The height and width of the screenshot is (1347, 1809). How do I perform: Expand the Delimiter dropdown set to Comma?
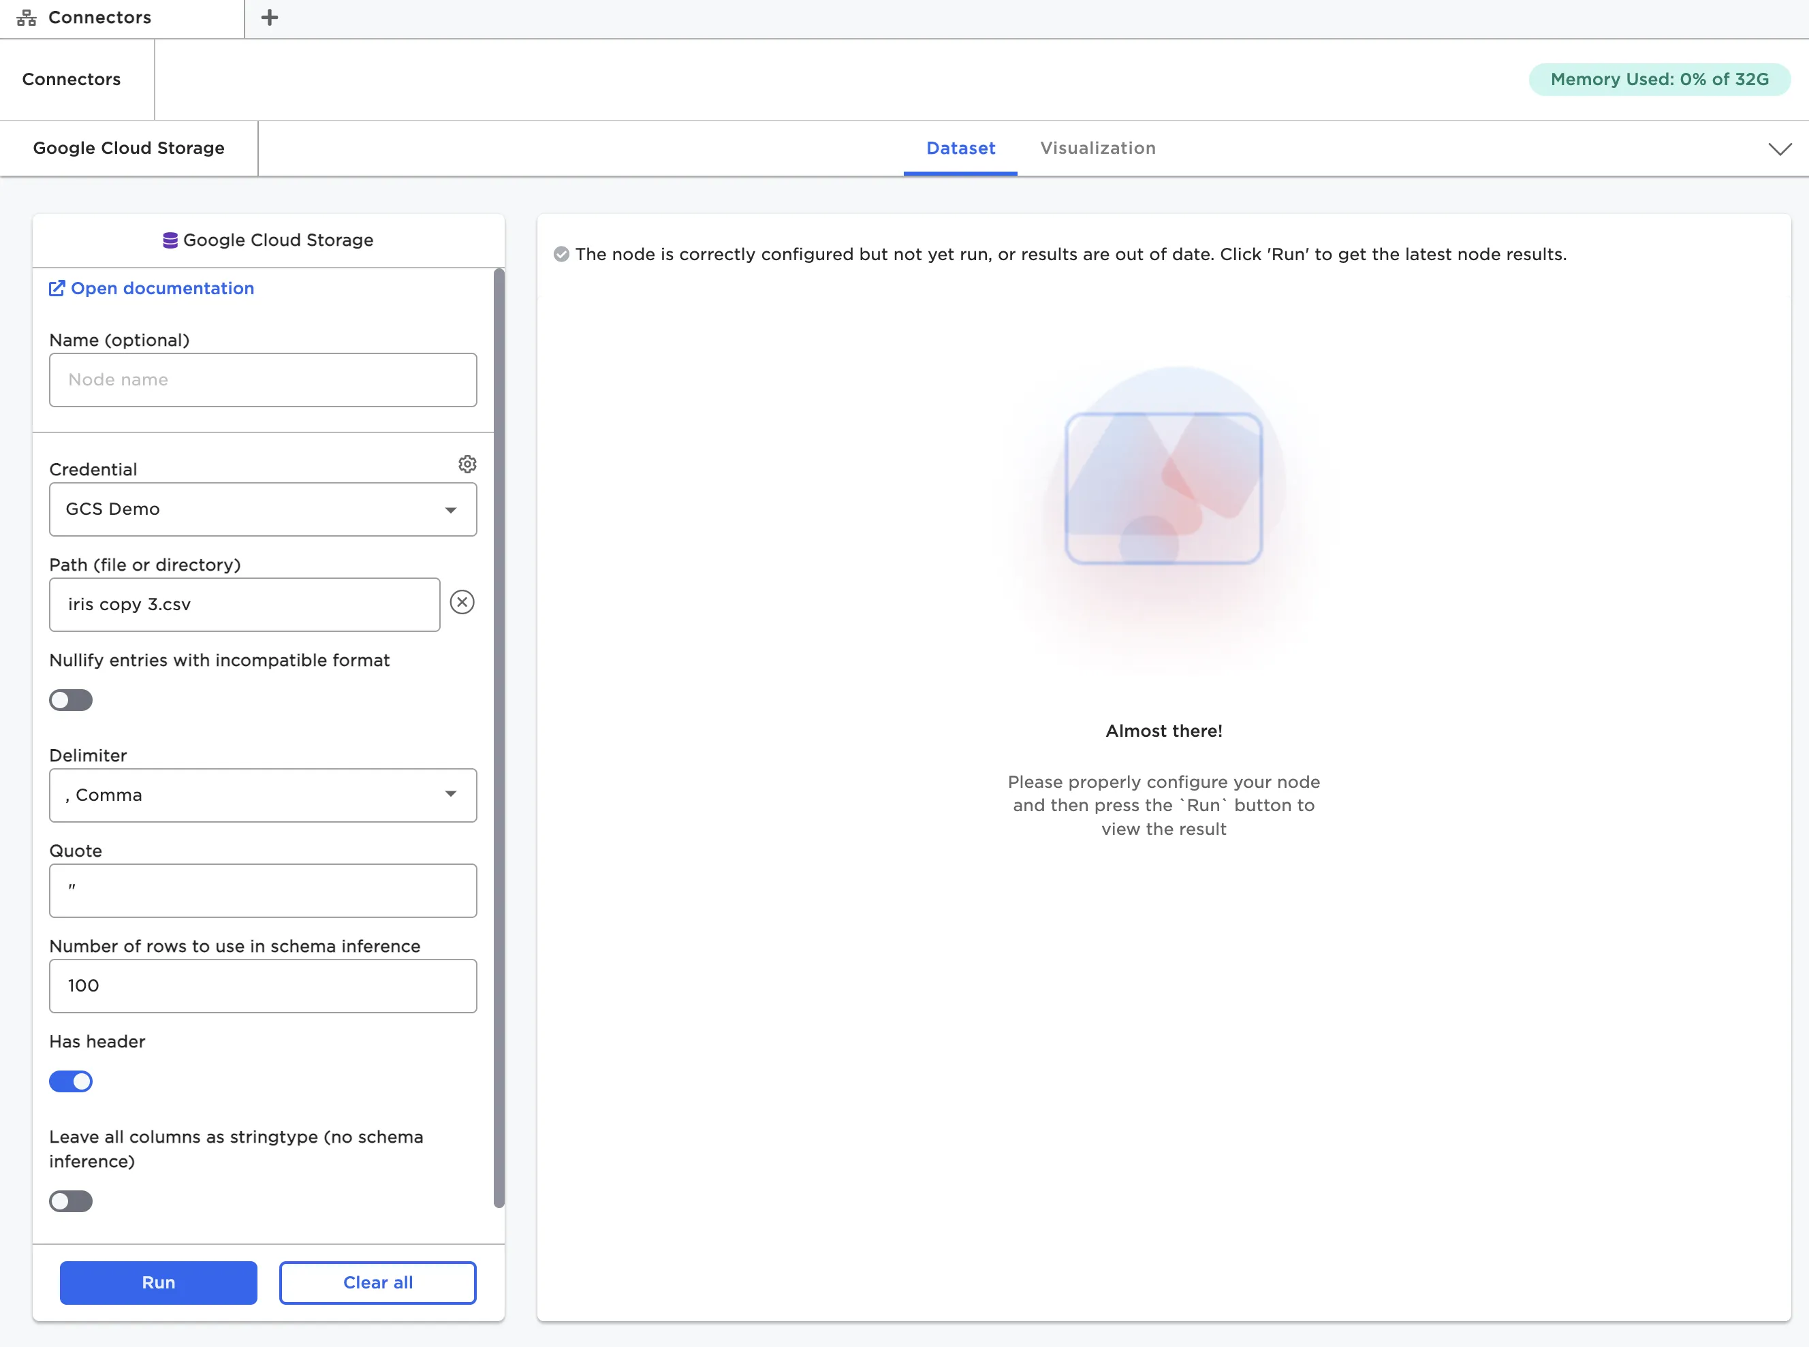(263, 795)
